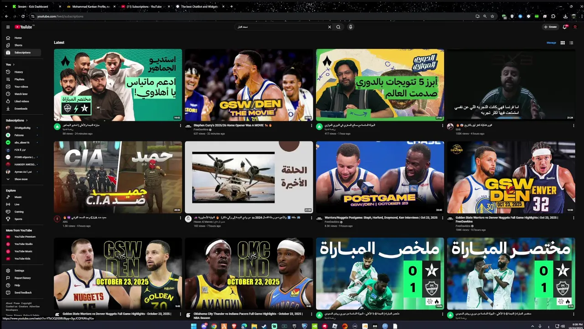Click the address bar URL
Viewport: 584px width, 329px height.
coord(60,16)
